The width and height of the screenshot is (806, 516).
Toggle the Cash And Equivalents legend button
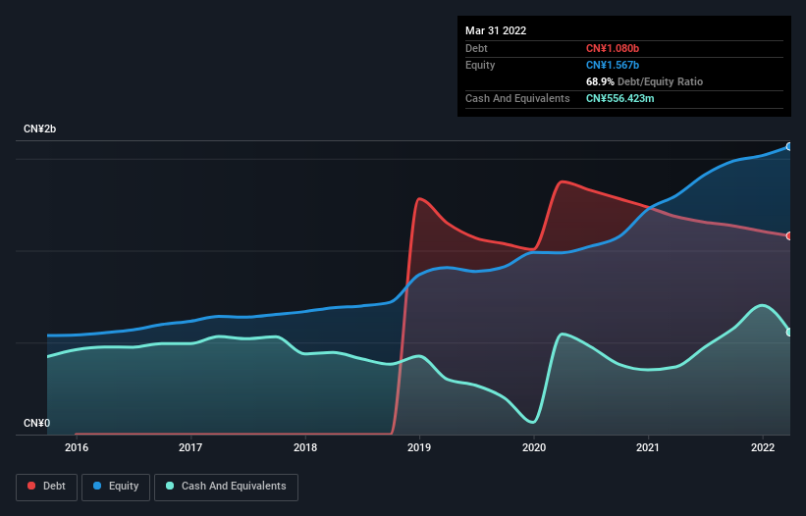point(226,487)
